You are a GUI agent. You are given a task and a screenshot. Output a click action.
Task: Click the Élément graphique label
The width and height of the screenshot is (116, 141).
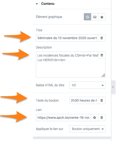tap(49, 17)
